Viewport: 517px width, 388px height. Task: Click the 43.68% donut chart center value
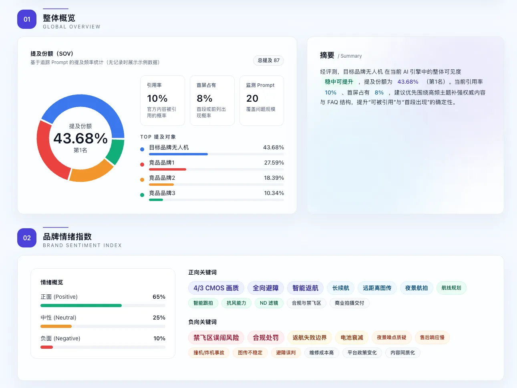tap(80, 139)
